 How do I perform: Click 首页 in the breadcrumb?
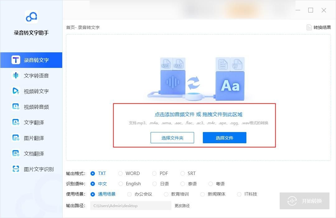click(x=71, y=27)
